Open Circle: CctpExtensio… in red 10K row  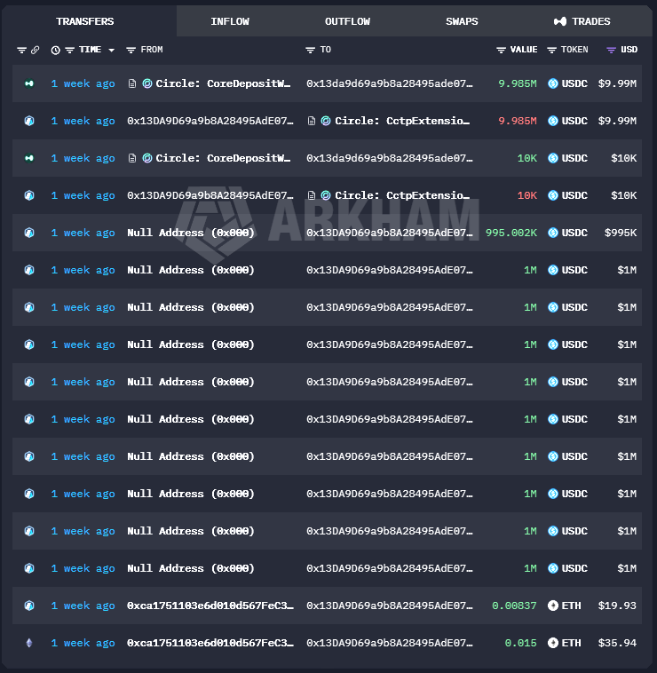pyautogui.click(x=402, y=195)
